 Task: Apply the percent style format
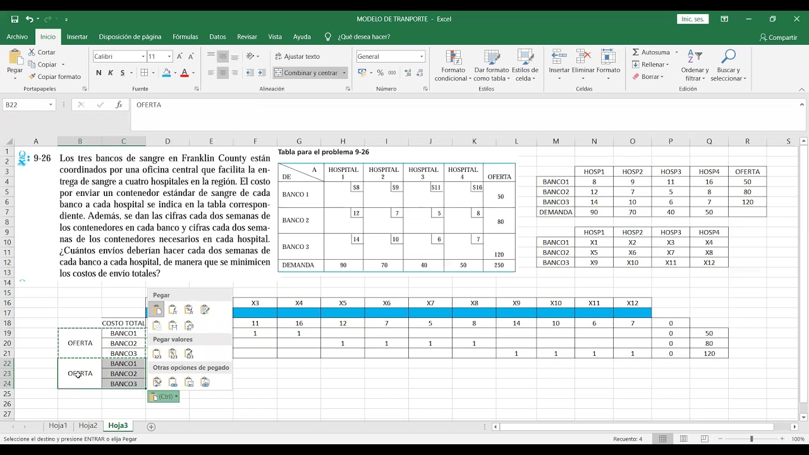click(x=380, y=73)
